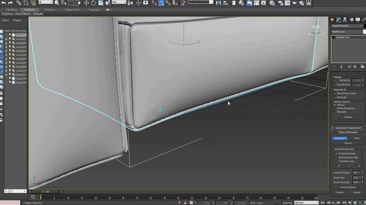Enable Separate By Smoothing Groups checkbox
366x205 pixels.
point(335,93)
